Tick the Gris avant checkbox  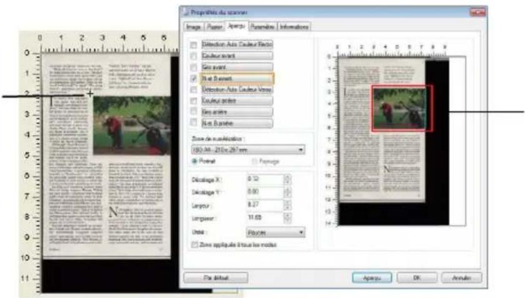coord(194,67)
